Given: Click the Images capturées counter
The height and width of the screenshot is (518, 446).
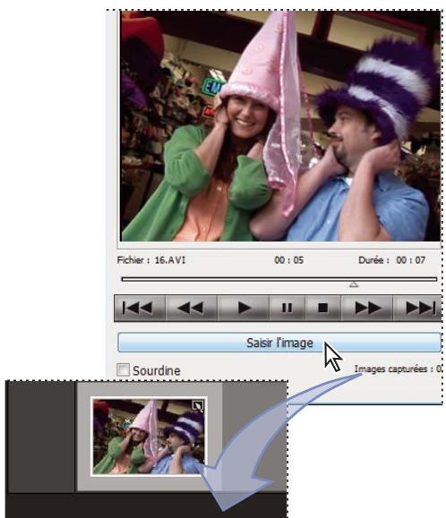Looking at the screenshot, I should pos(398,369).
